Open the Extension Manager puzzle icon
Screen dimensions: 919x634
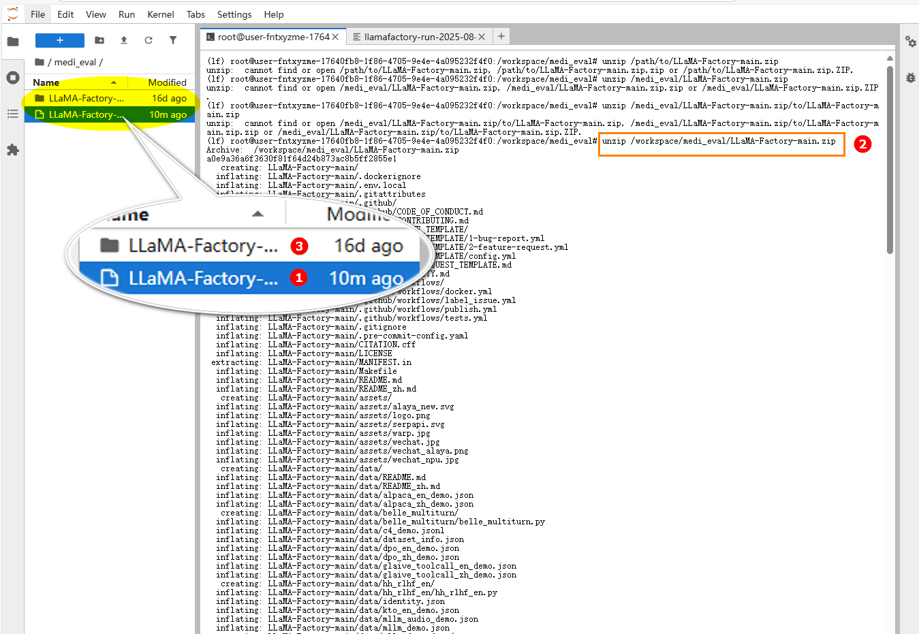[x=12, y=150]
